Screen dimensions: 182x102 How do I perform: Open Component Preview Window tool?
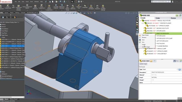pyautogui.click(x=18, y=8)
